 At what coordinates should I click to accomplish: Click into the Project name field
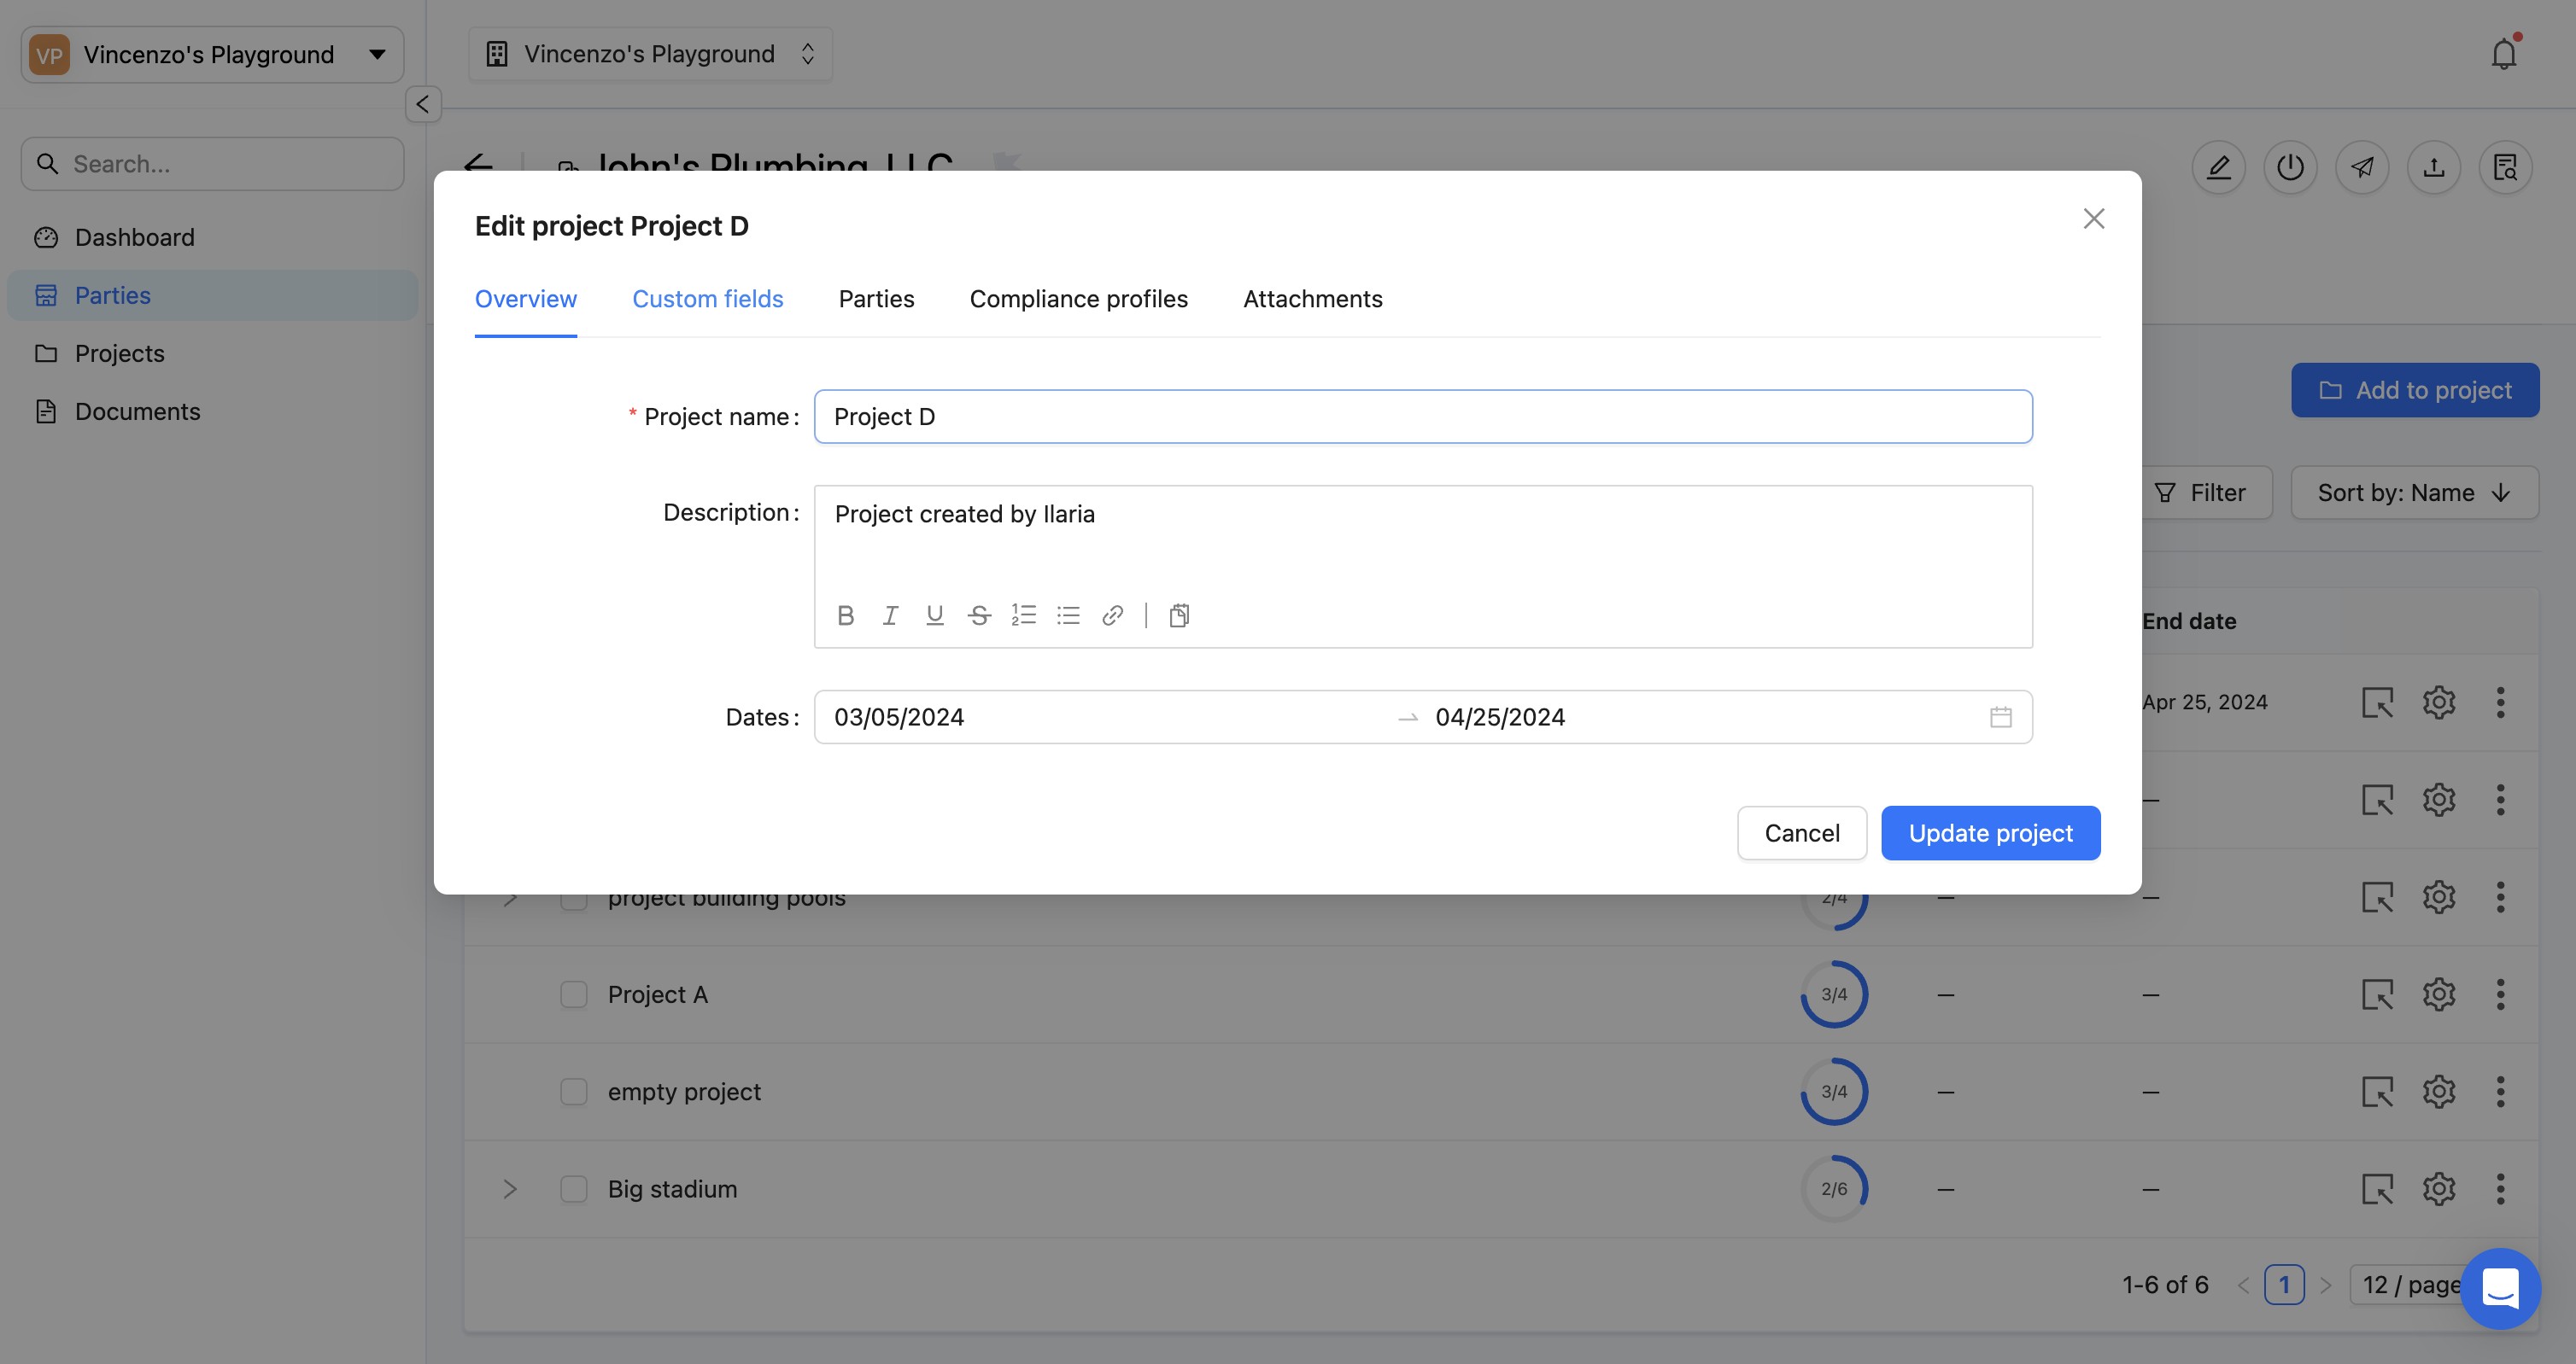click(1422, 417)
